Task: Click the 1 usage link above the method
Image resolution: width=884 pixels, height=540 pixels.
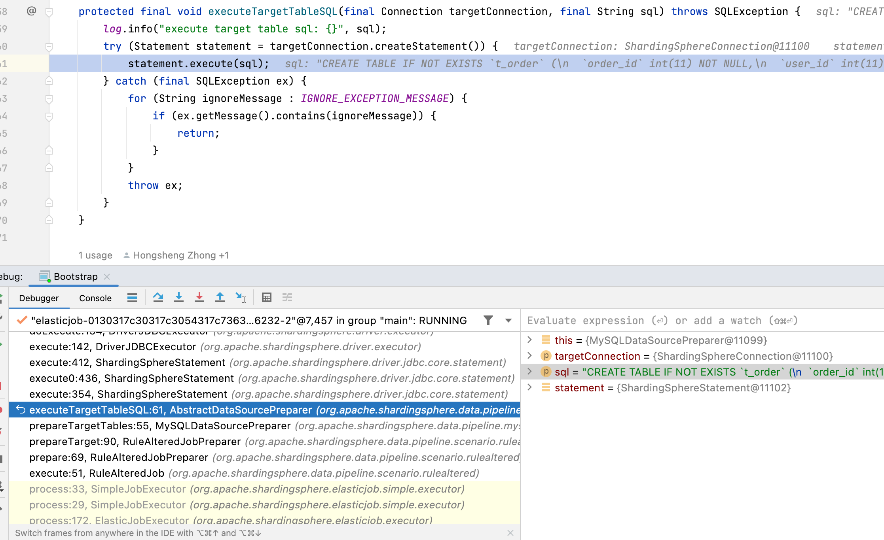Action: point(95,255)
